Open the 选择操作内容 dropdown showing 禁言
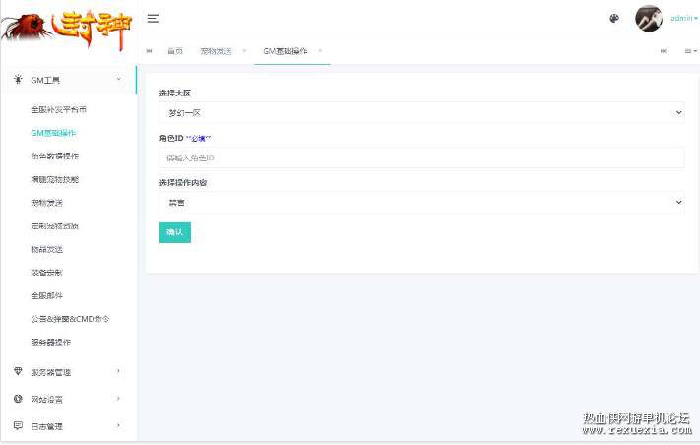This screenshot has height=445, width=700. 422,203
